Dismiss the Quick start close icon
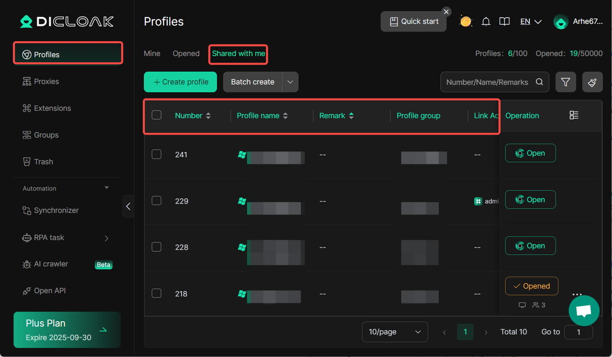 coord(446,11)
